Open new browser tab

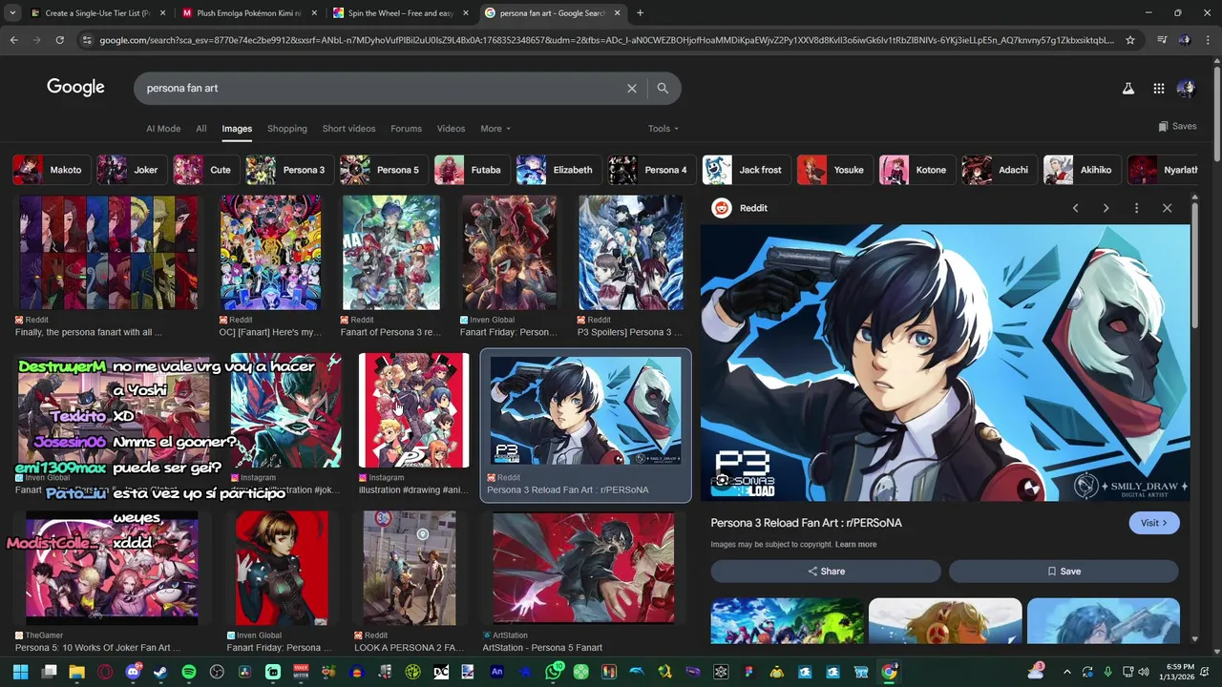pyautogui.click(x=640, y=13)
